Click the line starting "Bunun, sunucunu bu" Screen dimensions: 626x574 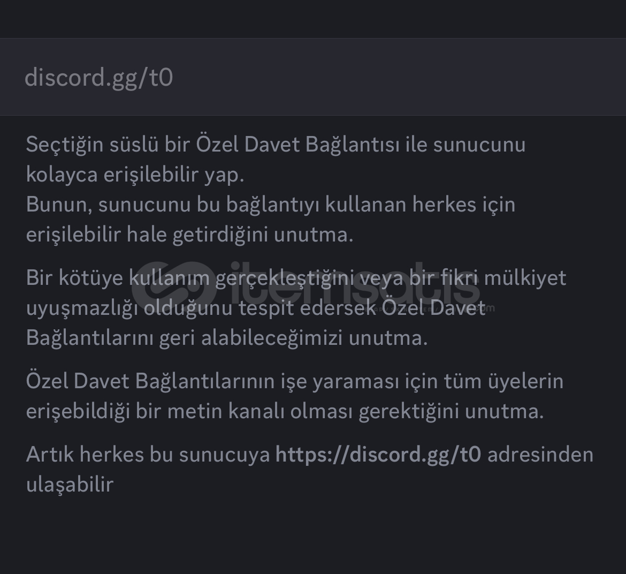[270, 205]
